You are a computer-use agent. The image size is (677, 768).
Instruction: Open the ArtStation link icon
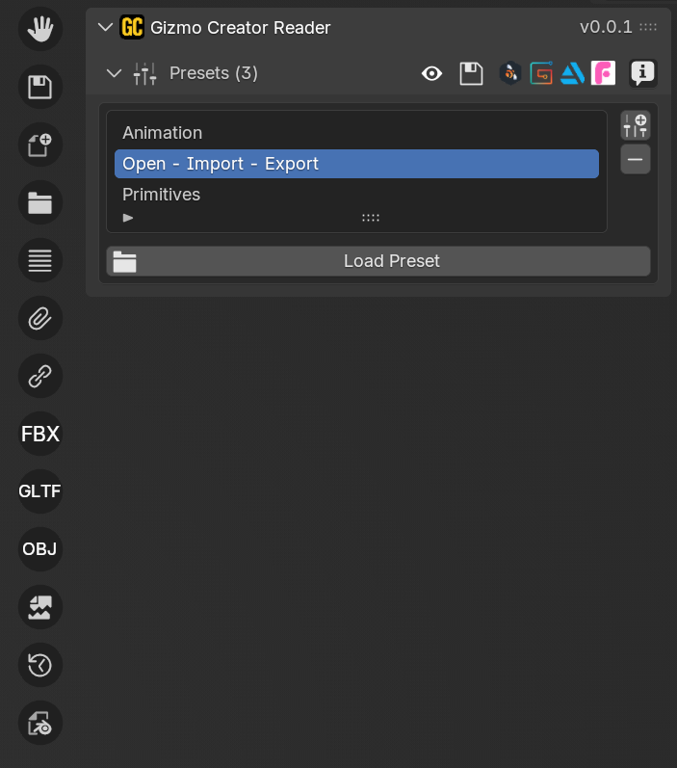pyautogui.click(x=573, y=73)
